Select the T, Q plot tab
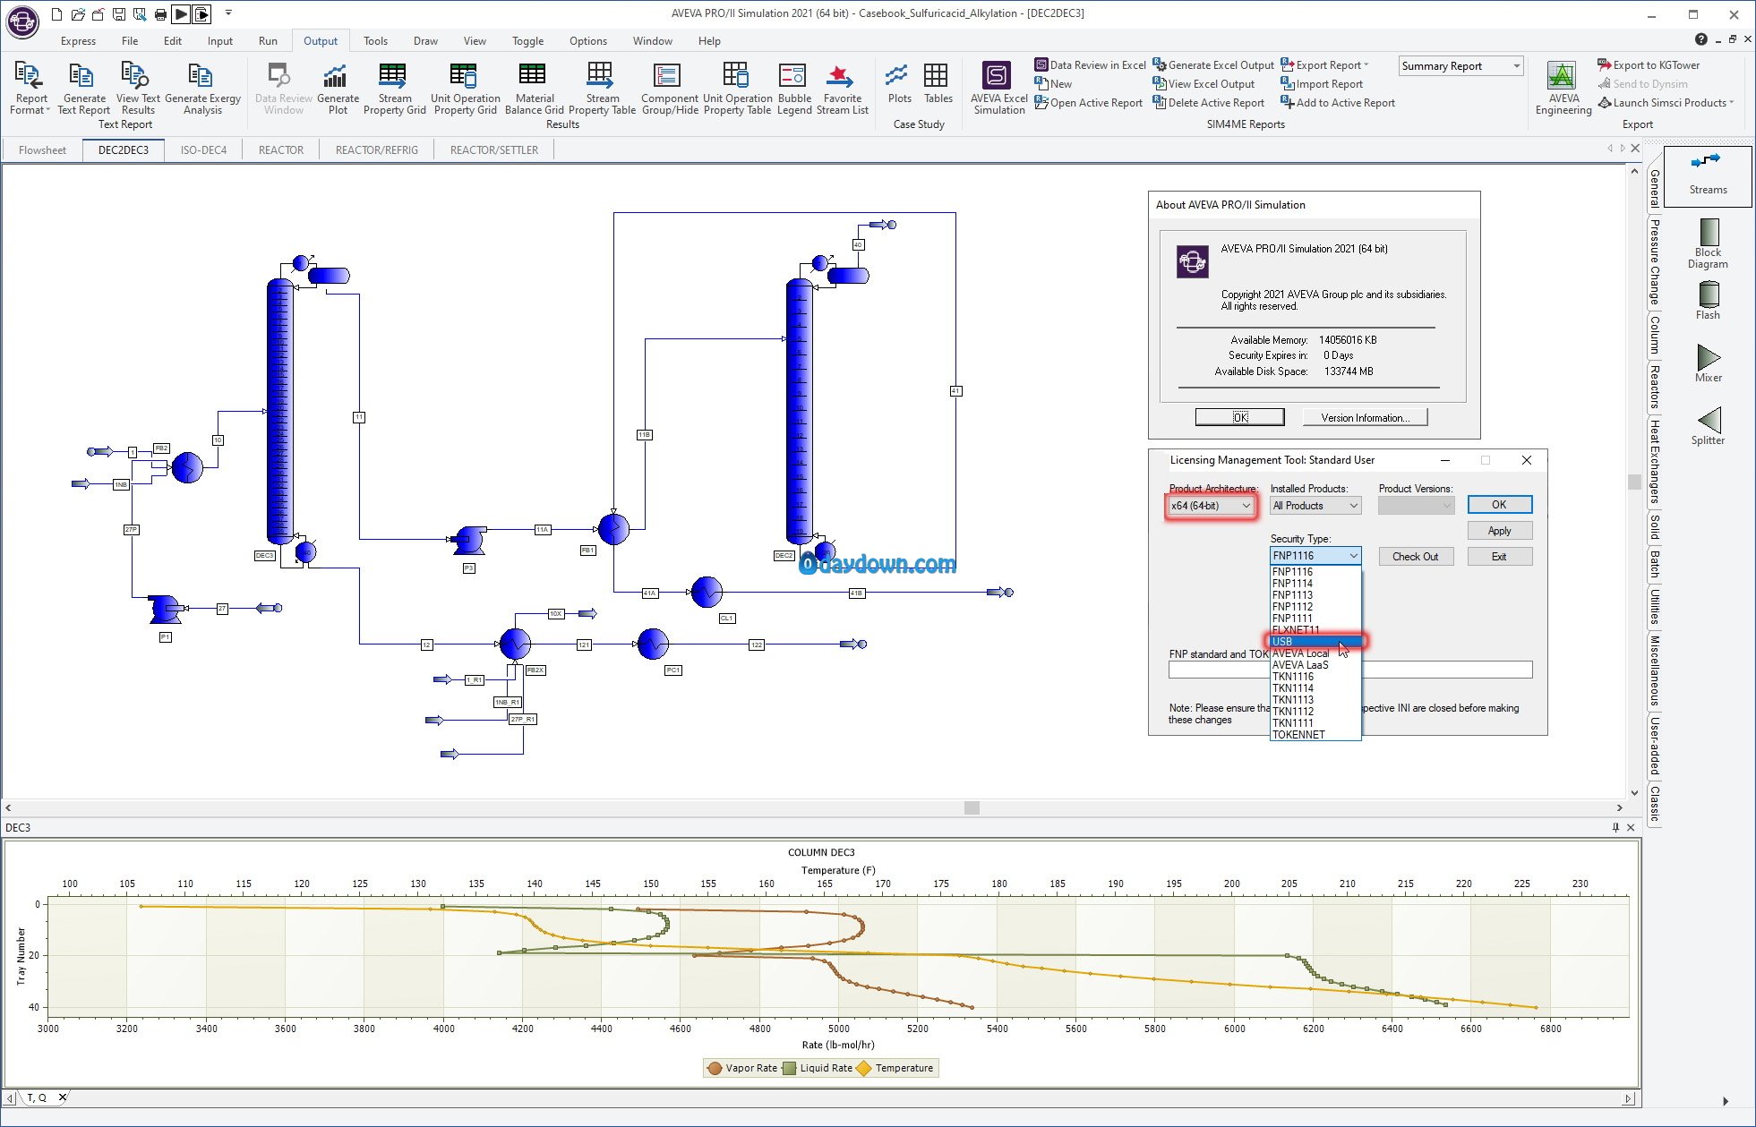This screenshot has width=1756, height=1127. coord(37,1097)
